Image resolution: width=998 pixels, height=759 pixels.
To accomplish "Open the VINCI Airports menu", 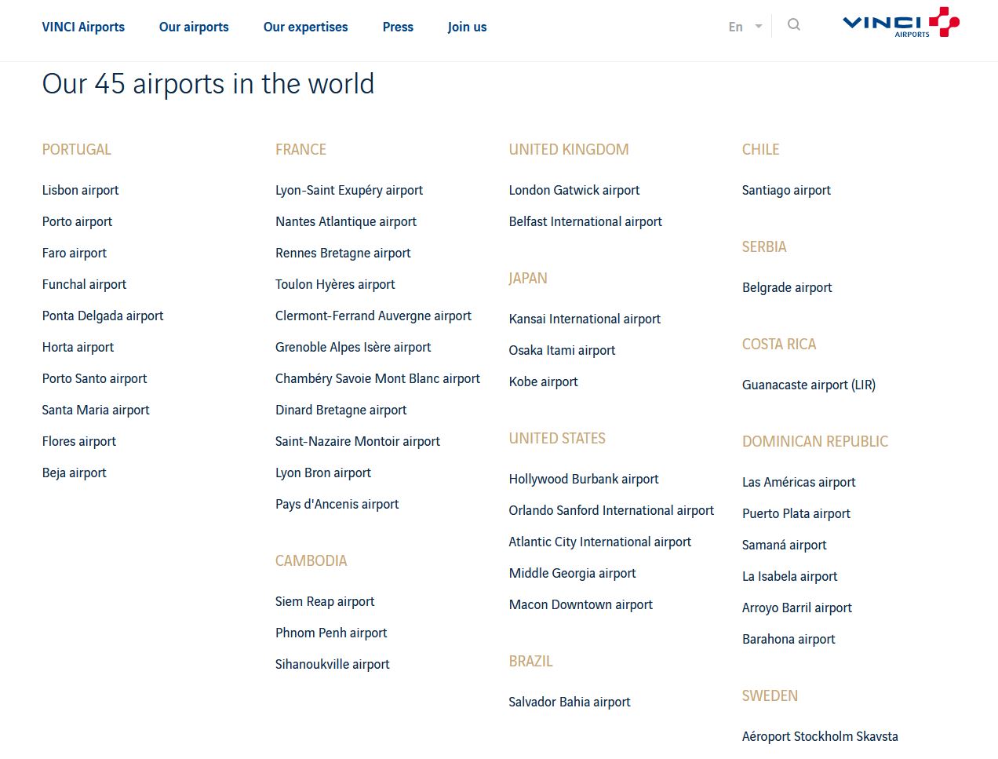I will pos(83,27).
